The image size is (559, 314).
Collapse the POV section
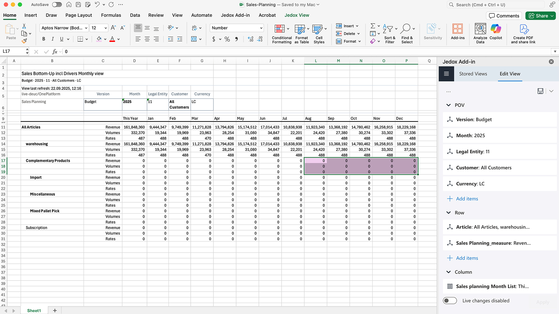448,105
